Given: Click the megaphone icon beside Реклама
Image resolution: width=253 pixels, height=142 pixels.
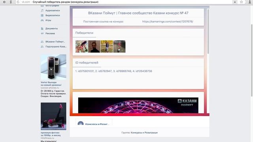Looking at the screenshot, I should point(42,34).
